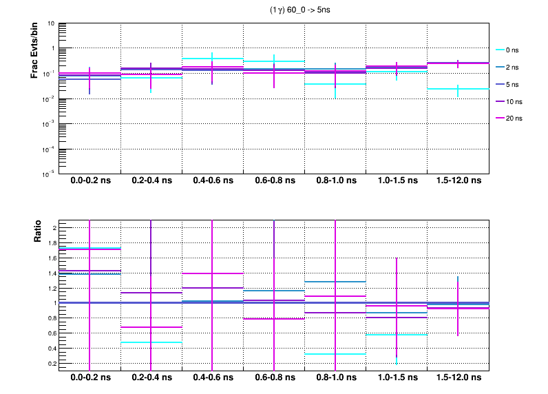This screenshot has width=548, height=394.
Task: Click the bottom plot's "1.0-1.5 ns" bin label
Action: 397,378
